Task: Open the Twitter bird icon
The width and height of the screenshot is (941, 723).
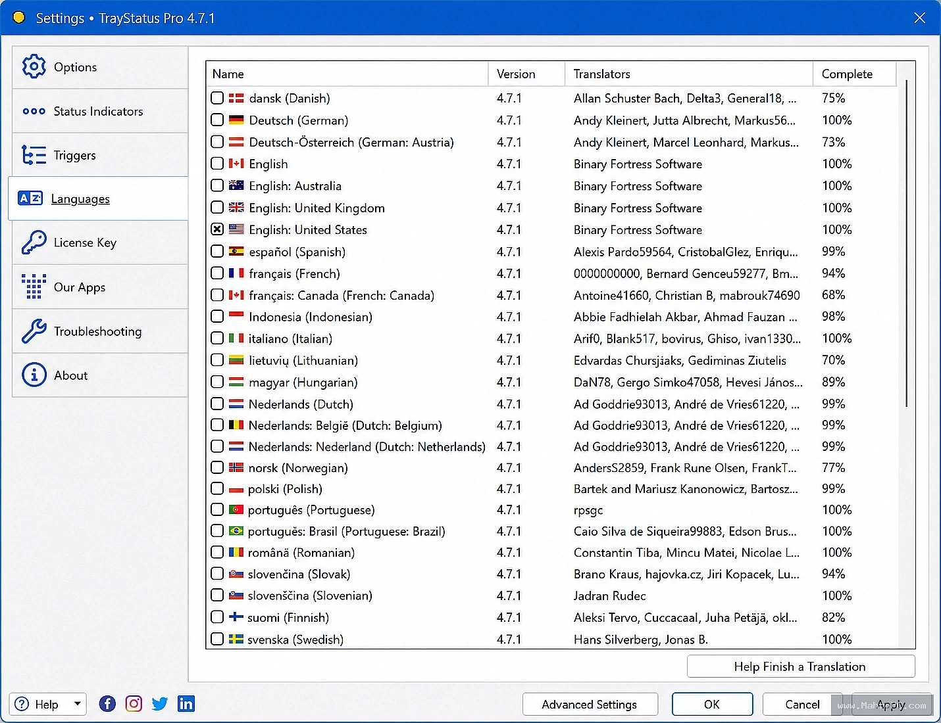Action: [x=160, y=704]
